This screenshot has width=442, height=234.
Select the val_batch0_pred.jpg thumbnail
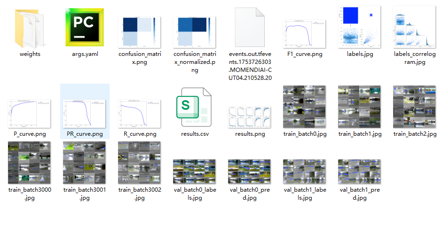(250, 172)
